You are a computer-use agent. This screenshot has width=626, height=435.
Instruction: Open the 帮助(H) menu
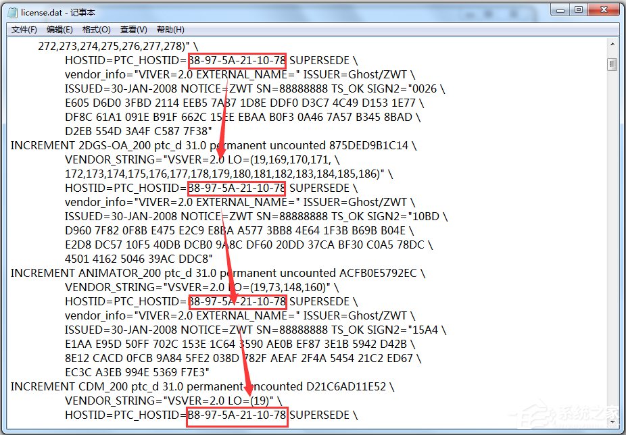(x=170, y=30)
